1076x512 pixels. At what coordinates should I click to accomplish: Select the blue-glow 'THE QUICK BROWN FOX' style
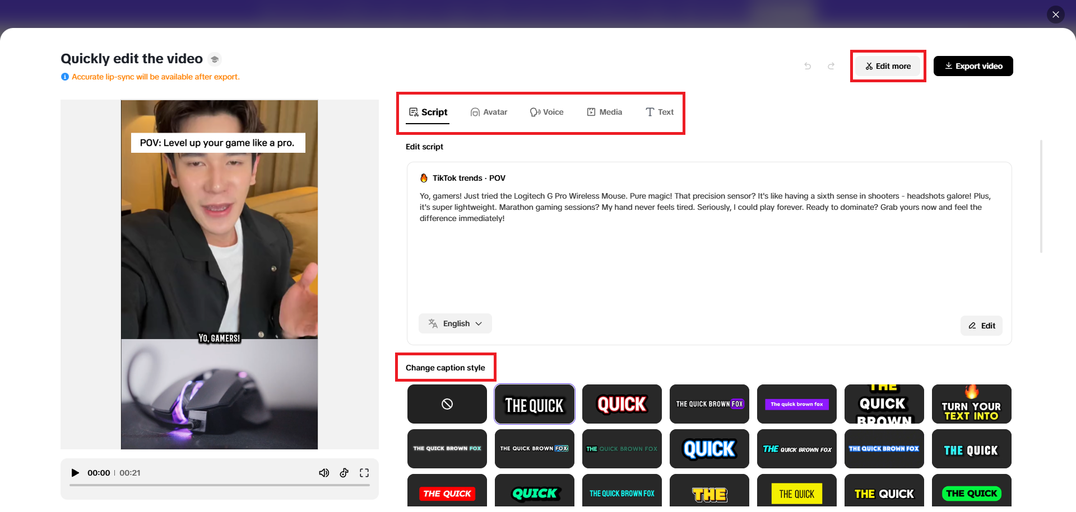[x=884, y=449]
